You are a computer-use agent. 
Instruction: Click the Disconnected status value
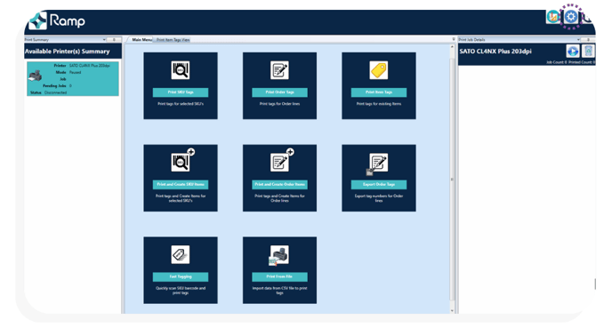(x=55, y=92)
